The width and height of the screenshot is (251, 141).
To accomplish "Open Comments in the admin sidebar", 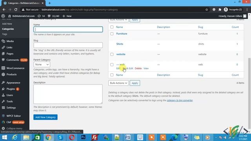I will [x=13, y=60].
